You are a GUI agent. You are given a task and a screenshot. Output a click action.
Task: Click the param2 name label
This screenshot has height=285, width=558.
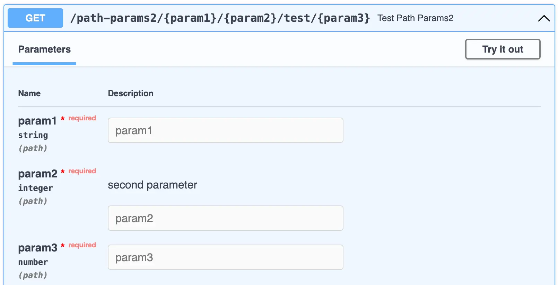(x=37, y=173)
